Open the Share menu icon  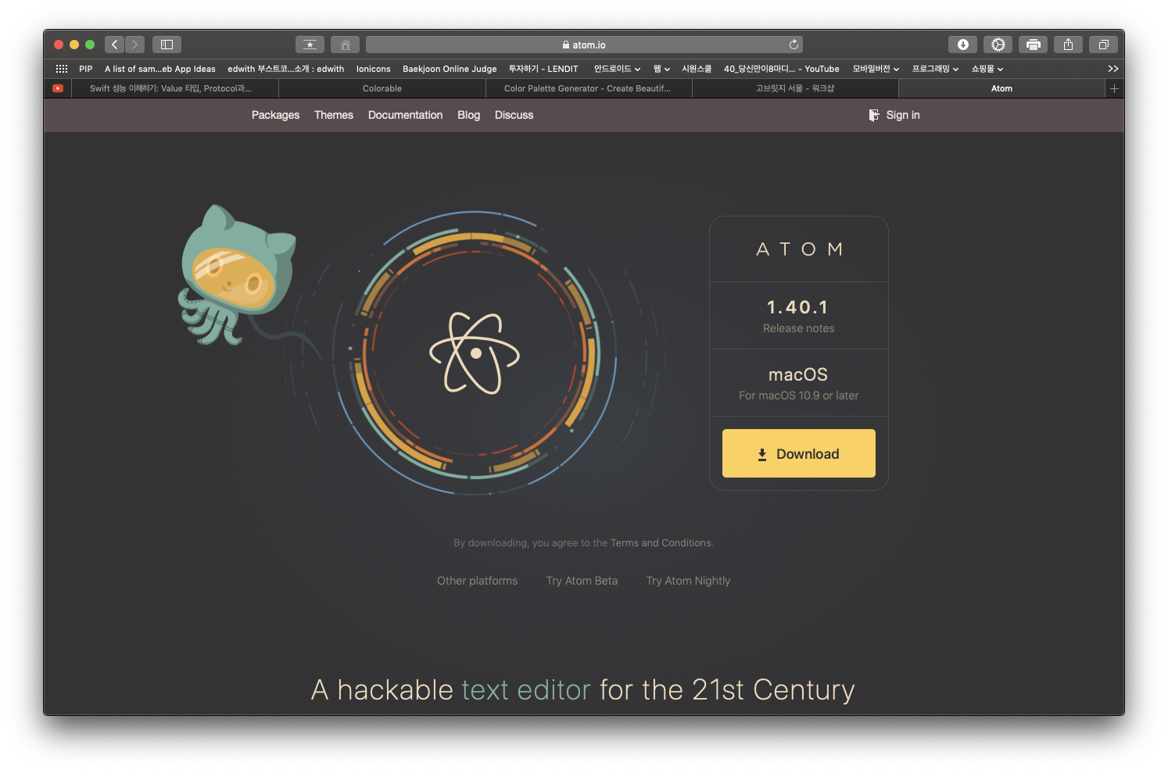point(1068,45)
